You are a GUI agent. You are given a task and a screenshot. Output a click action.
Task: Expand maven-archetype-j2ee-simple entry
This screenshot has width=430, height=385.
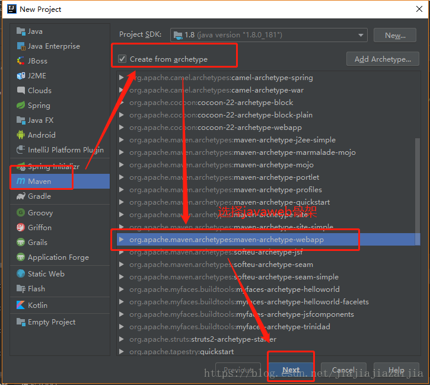122,140
